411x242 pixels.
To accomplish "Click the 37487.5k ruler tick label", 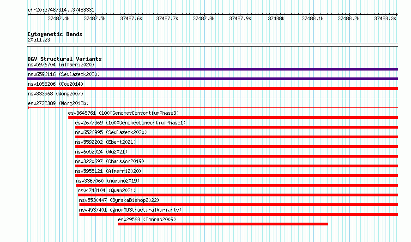I will [x=95, y=18].
